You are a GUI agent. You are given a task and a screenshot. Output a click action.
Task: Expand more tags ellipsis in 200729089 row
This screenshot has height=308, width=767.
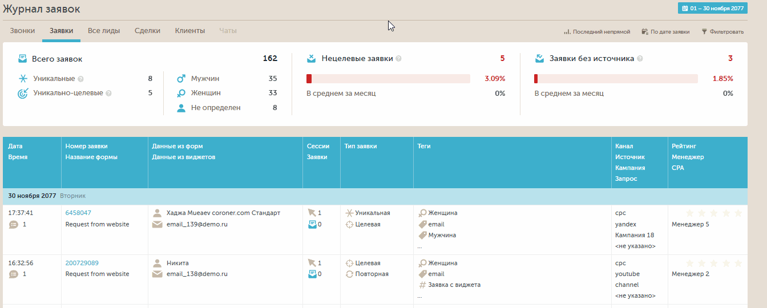point(420,297)
